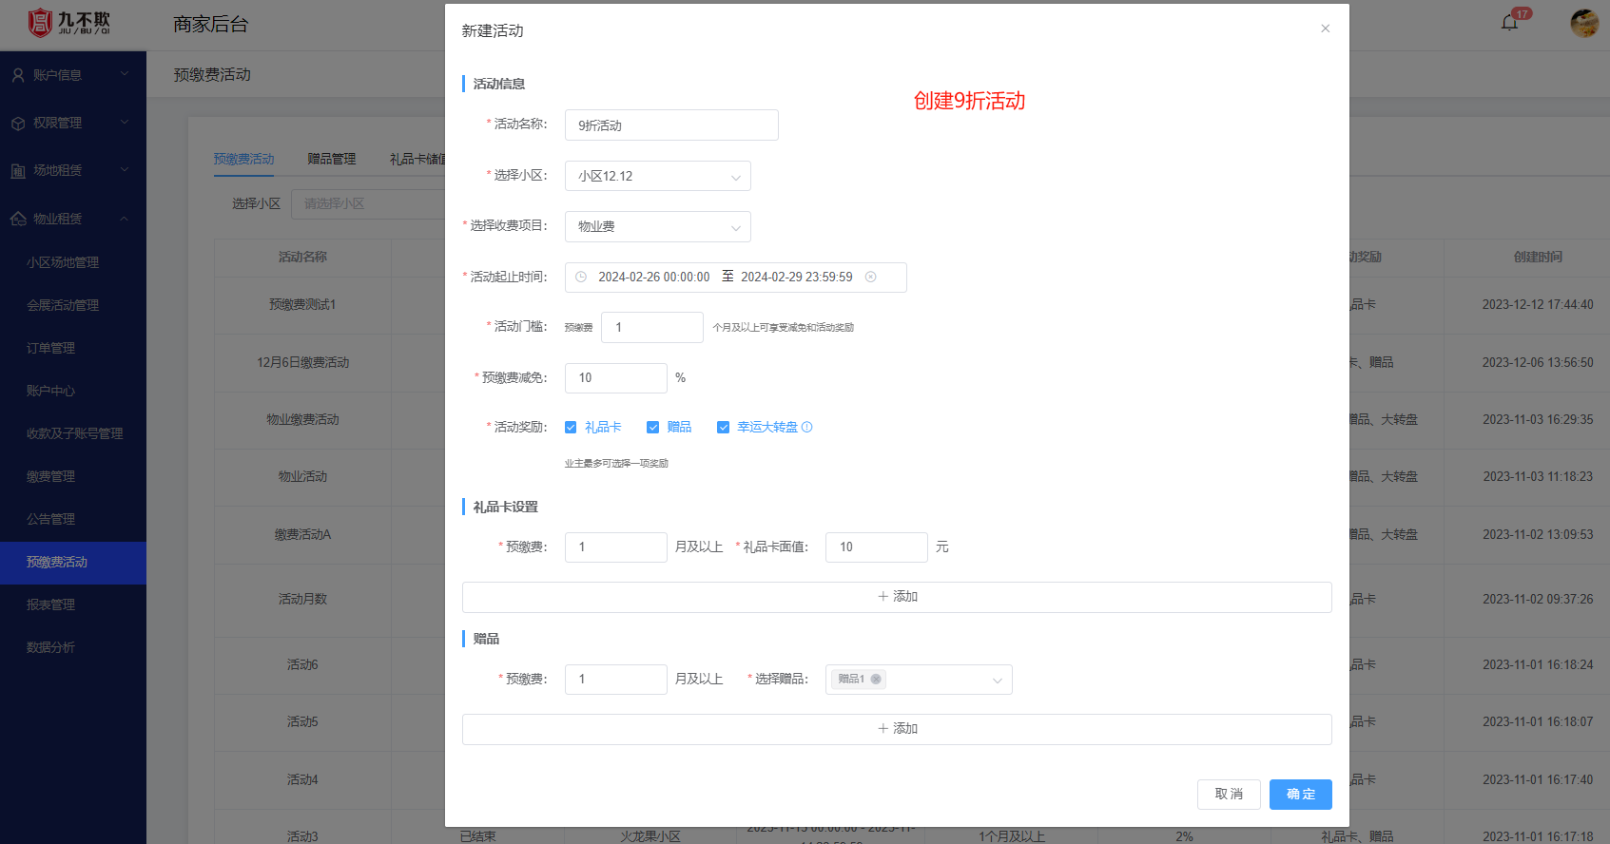Click the info icon beside 幸运大转盘
Viewport: 1610px width, 844px height.
807,428
